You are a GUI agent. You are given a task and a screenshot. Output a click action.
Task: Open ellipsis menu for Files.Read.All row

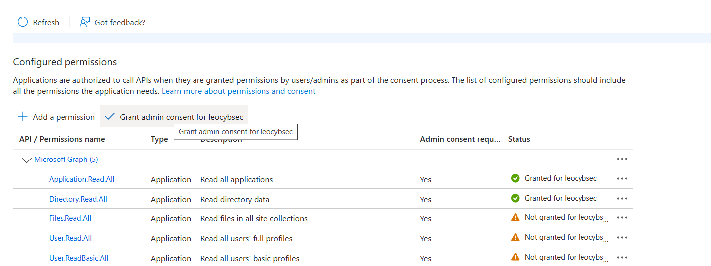[x=622, y=218]
